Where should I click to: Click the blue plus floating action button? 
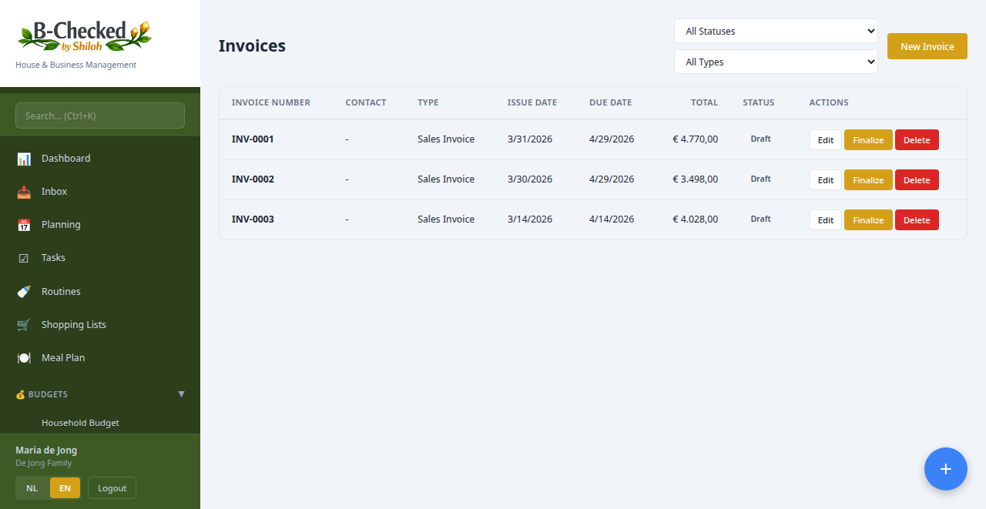[946, 468]
